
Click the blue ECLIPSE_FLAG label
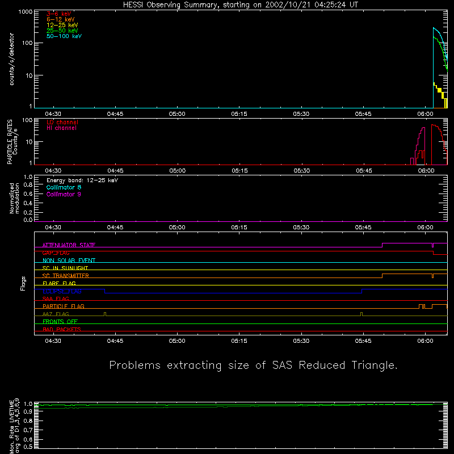coord(62,291)
